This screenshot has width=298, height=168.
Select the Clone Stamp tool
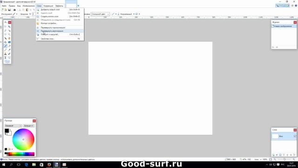pyautogui.click(x=5, y=54)
